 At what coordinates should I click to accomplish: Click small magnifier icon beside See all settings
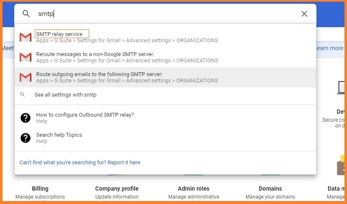(x=22, y=94)
